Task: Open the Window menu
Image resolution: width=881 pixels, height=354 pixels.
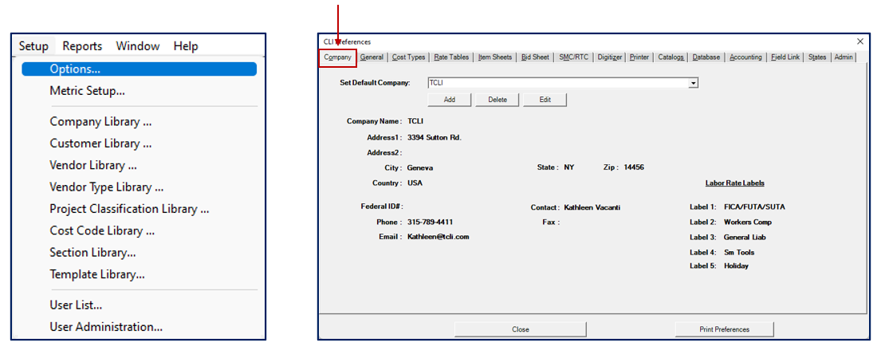Action: [137, 46]
